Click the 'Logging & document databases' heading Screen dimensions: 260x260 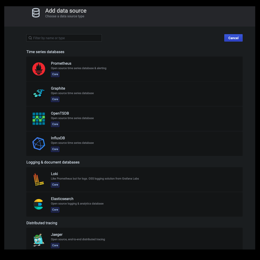pyautogui.click(x=53, y=162)
